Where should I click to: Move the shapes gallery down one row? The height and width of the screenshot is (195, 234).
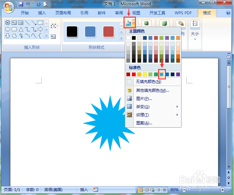(46, 29)
